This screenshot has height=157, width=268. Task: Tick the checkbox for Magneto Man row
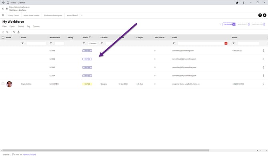coord(3,84)
